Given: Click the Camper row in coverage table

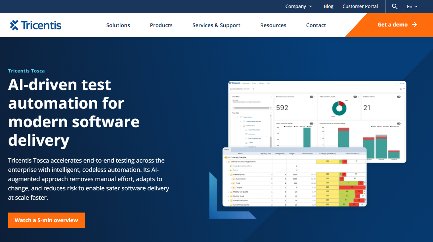Looking at the screenshot, I should 295,187.
